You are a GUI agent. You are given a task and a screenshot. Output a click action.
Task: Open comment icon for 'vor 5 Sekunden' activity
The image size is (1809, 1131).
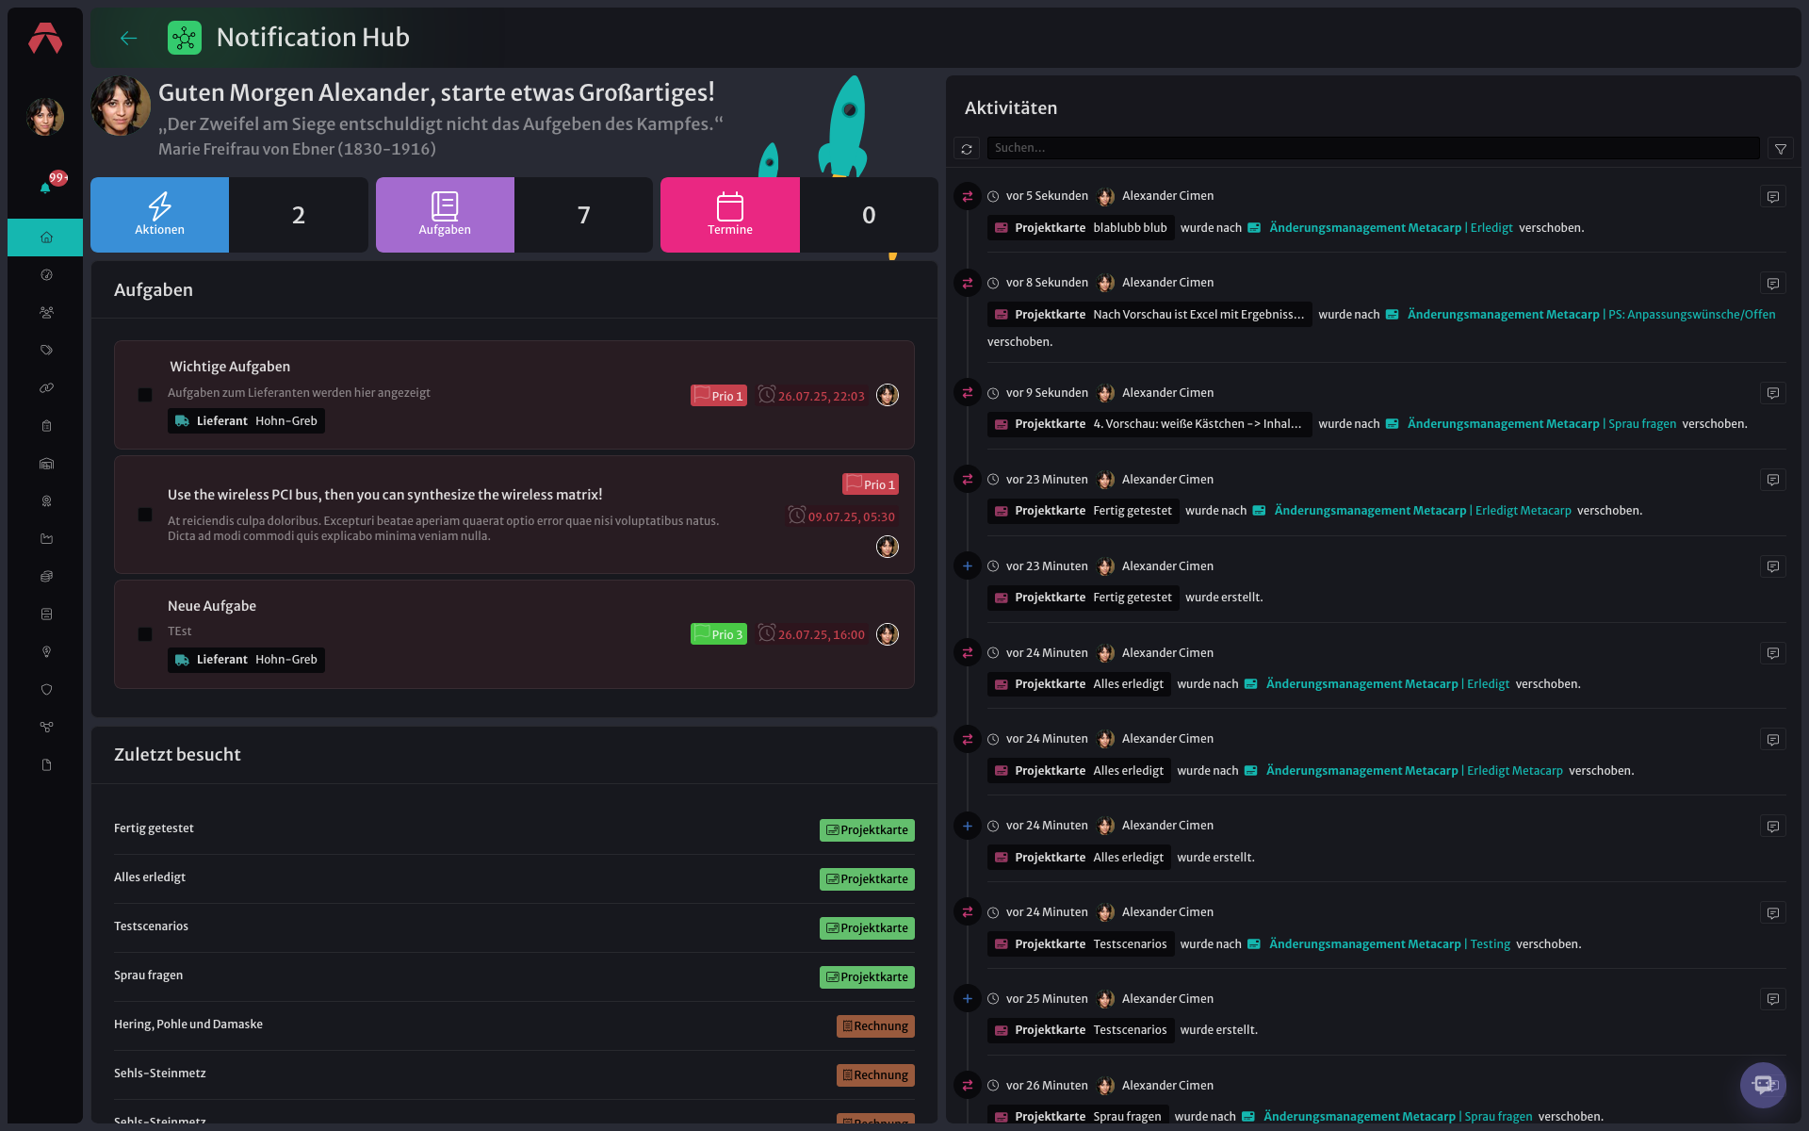click(x=1773, y=197)
